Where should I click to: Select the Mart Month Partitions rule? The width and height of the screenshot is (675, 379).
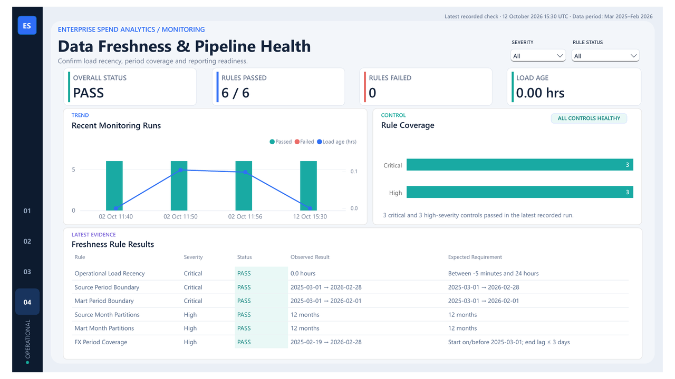(x=104, y=328)
